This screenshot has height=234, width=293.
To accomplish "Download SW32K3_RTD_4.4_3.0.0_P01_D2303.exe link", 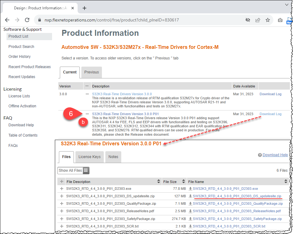I will tap(225, 189).
